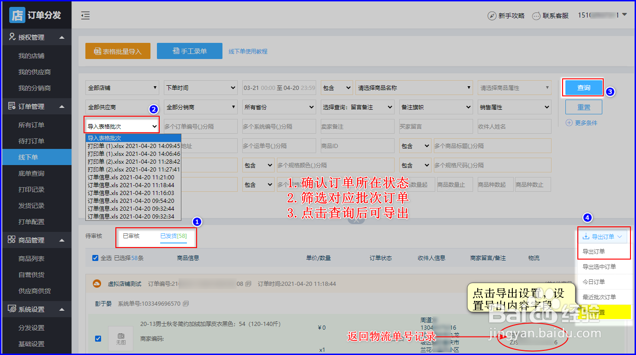
Task: Uncheck the 虚拟店铺测试 order row checkbox
Action: pyautogui.click(x=98, y=338)
